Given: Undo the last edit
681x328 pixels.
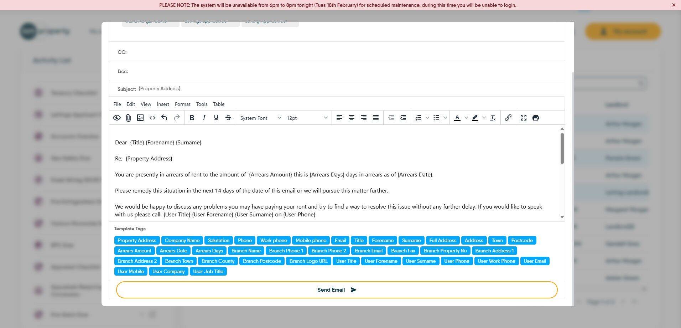Looking at the screenshot, I should click(x=164, y=118).
